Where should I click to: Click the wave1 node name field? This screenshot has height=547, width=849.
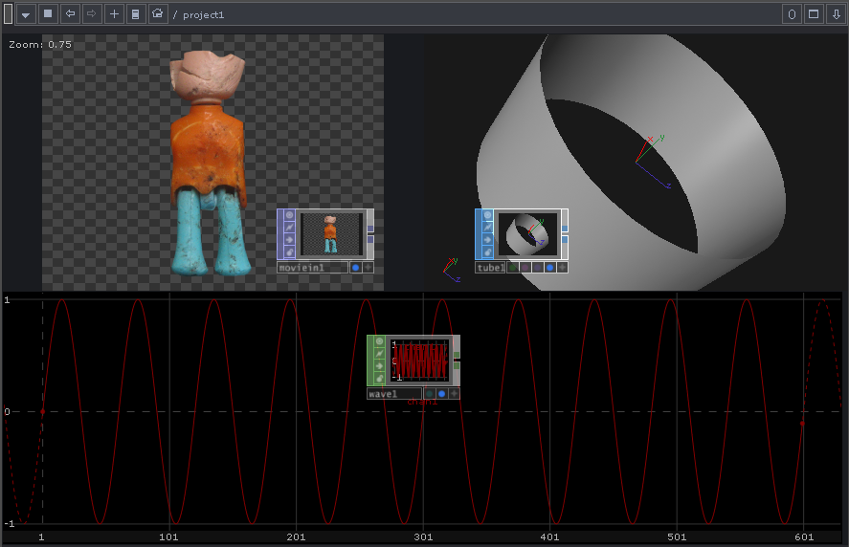click(x=394, y=394)
